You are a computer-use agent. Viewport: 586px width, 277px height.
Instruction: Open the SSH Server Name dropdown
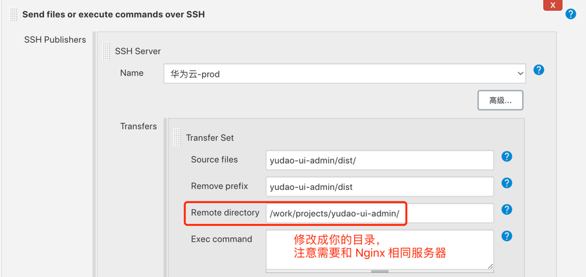[x=344, y=74]
